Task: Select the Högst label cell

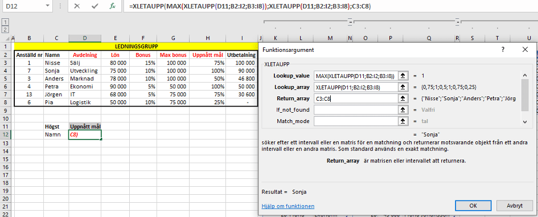Action: (56, 126)
